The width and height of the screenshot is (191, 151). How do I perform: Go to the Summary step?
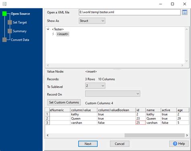pyautogui.click(x=20, y=31)
